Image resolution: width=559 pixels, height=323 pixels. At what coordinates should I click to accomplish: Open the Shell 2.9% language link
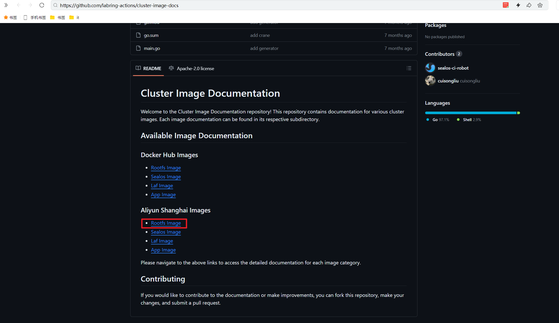(x=469, y=120)
